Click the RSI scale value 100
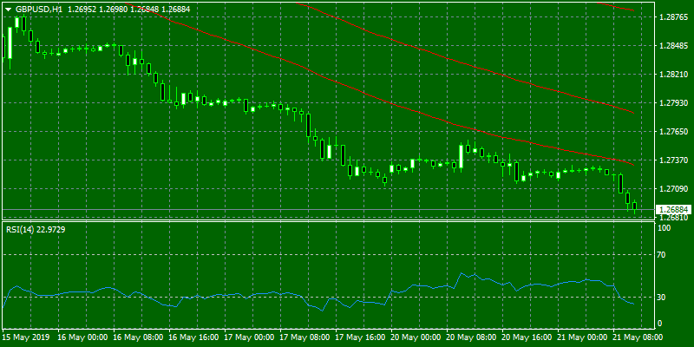The image size is (694, 347). 665,228
